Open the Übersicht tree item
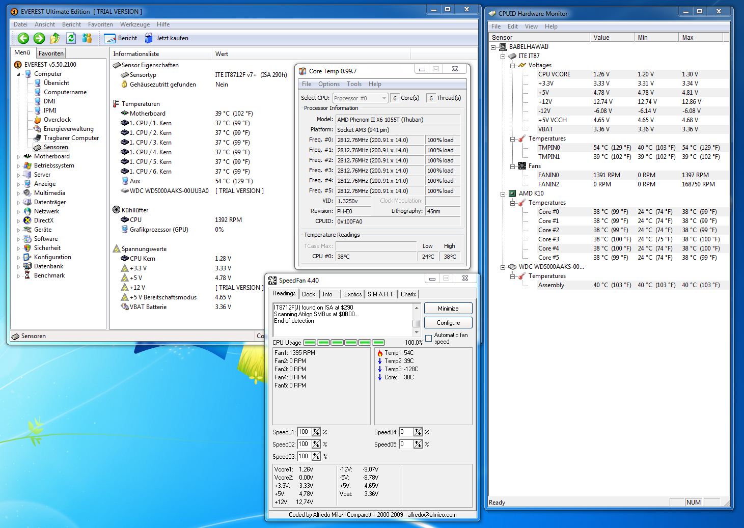The image size is (744, 528). [56, 83]
